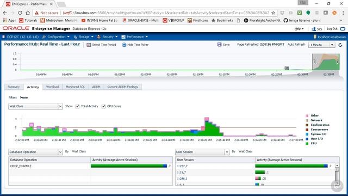This screenshot has width=348, height=196.
Task: Select the DBOP_EXAMPLE row
Action: pyautogui.click(x=90, y=166)
